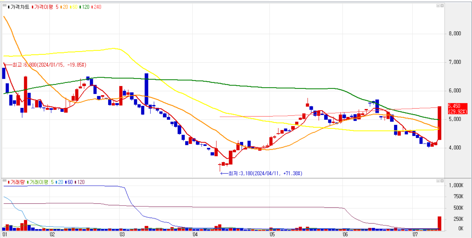Click the 8,000 price axis label
The width and height of the screenshot is (472, 238).
pyautogui.click(x=455, y=34)
